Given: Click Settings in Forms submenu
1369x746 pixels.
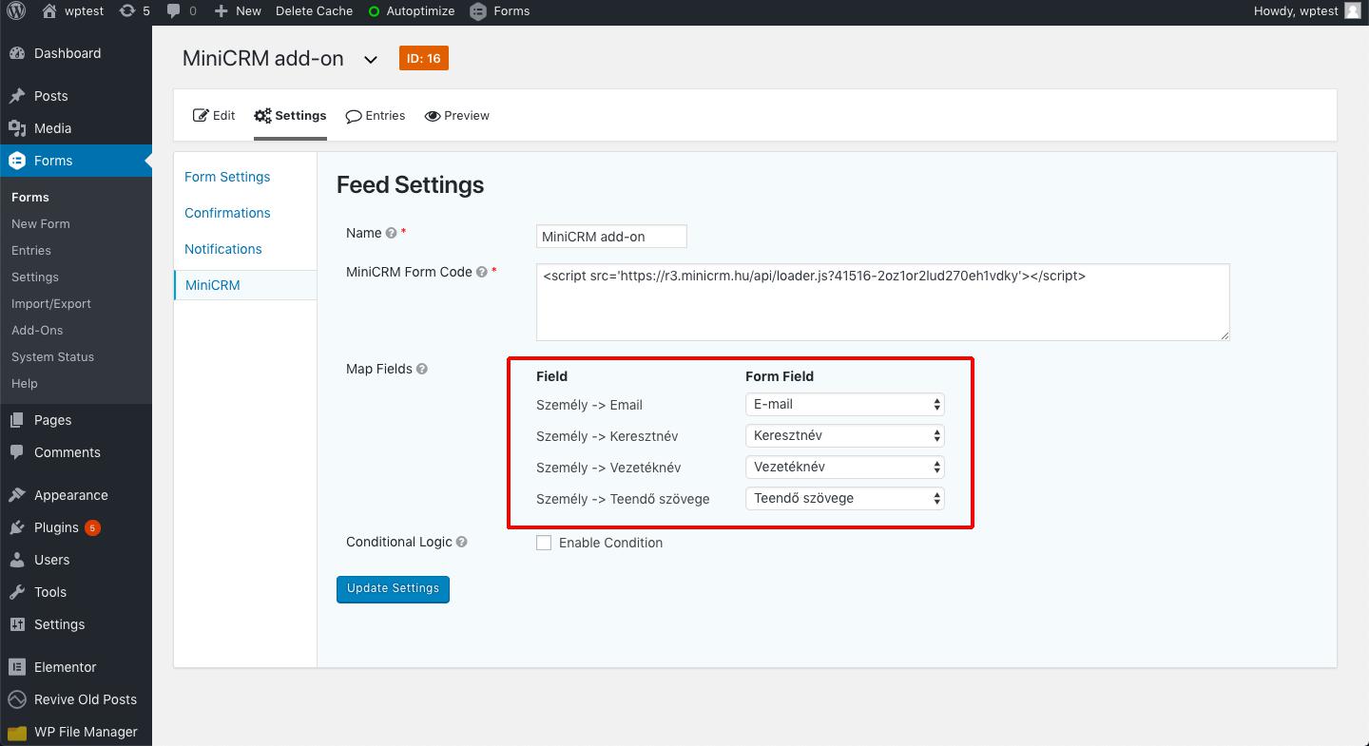Looking at the screenshot, I should pos(35,277).
